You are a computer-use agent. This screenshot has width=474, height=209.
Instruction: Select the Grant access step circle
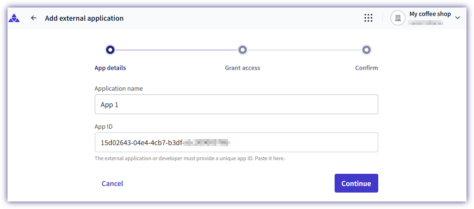[243, 50]
